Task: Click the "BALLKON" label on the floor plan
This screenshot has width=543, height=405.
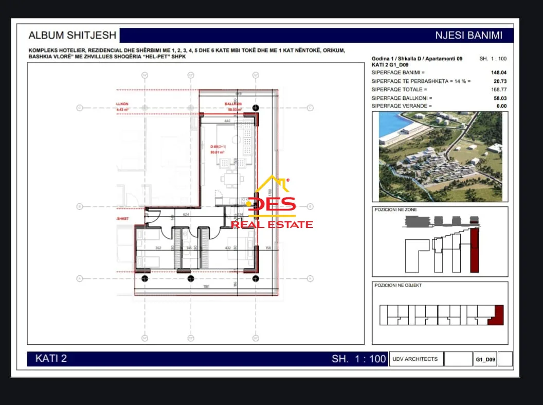Action: pyautogui.click(x=233, y=104)
